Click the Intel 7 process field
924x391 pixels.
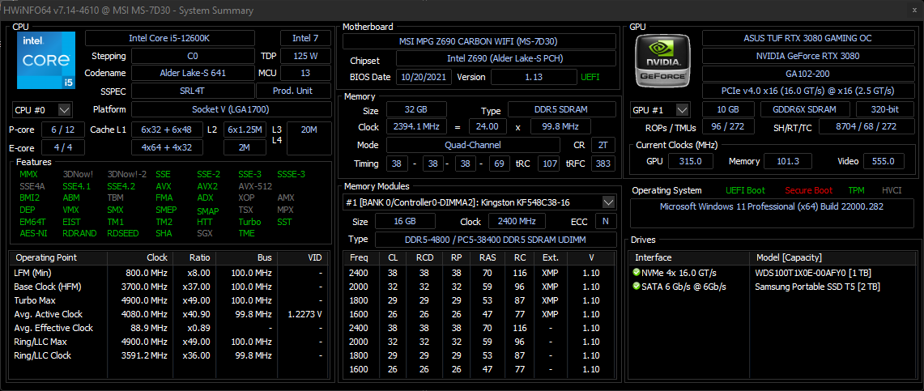[305, 38]
